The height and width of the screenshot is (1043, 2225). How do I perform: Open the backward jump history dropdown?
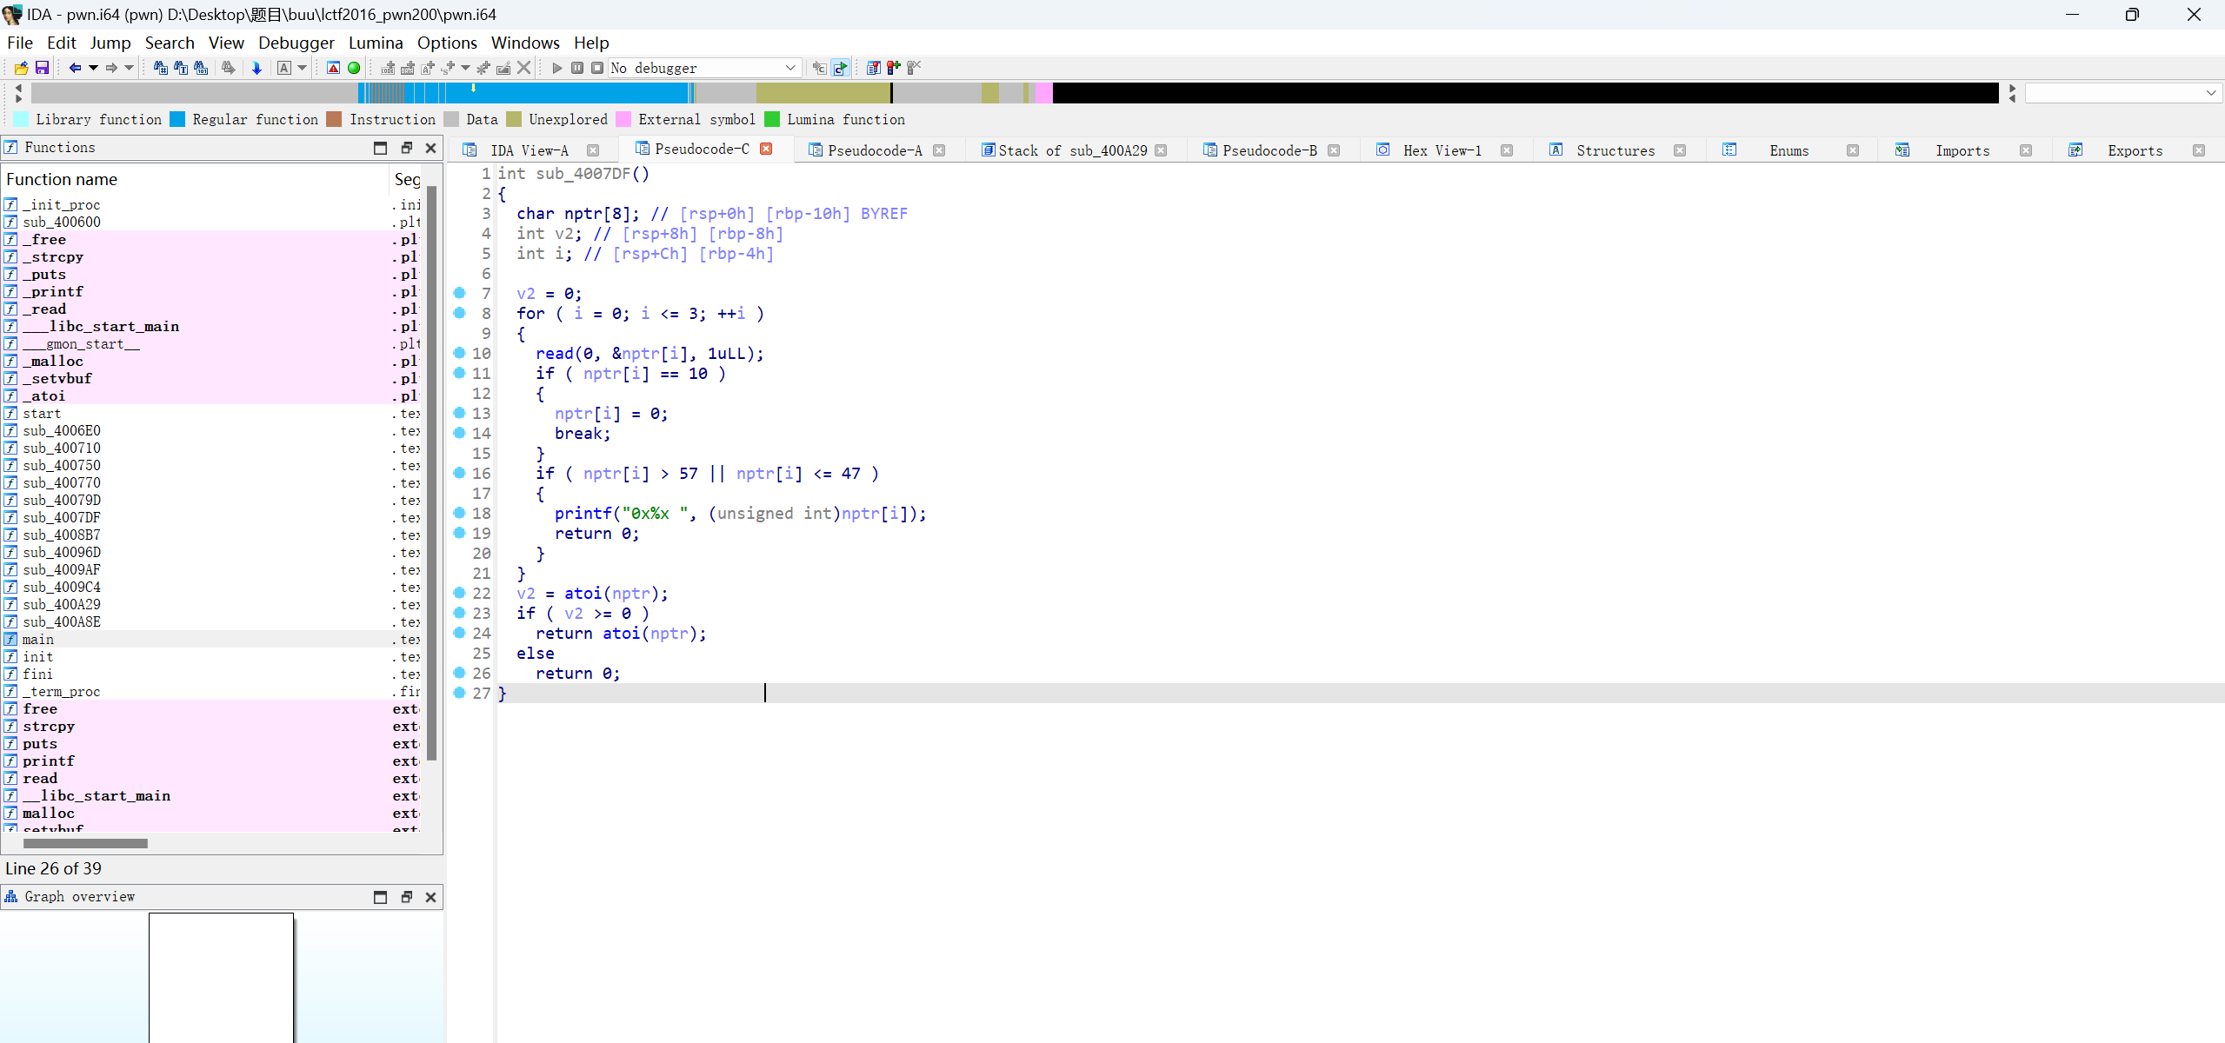pos(93,68)
